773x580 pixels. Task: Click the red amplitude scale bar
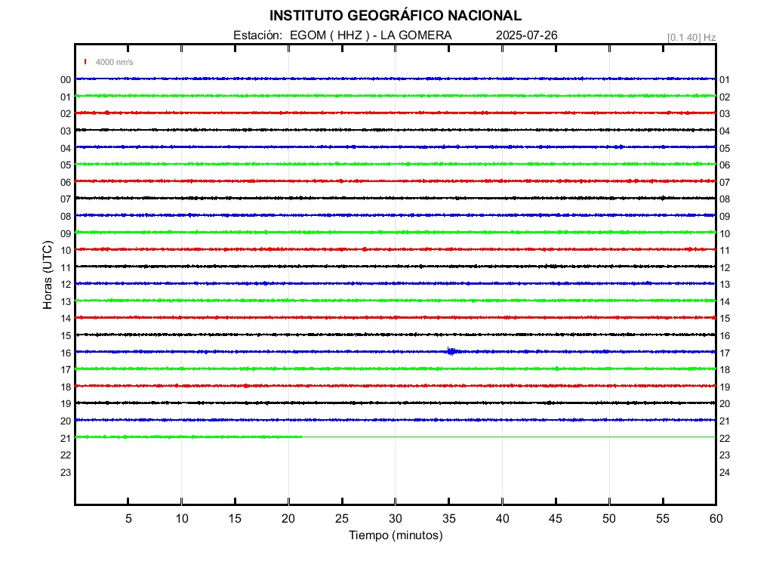pyautogui.click(x=85, y=62)
